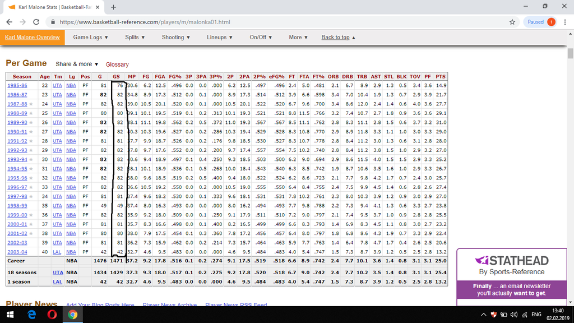574x323 pixels.
Task: Click the browser back arrow
Action: 9,22
